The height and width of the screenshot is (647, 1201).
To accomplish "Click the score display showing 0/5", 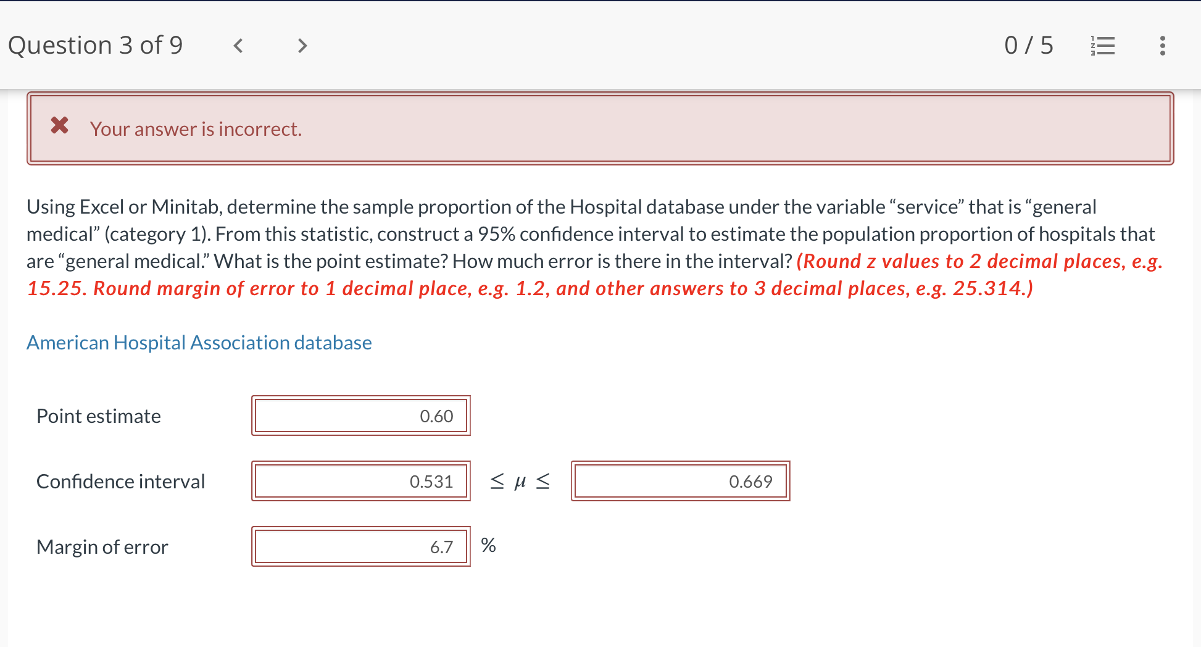I will pyautogui.click(x=1029, y=44).
